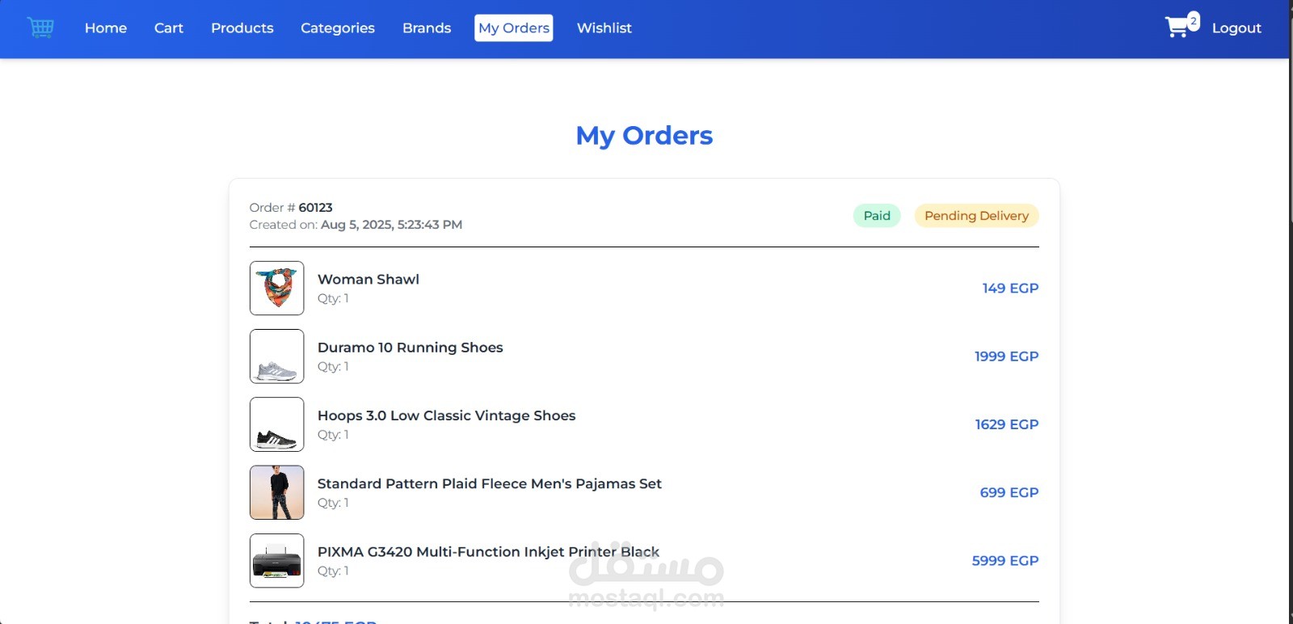Click Hoops 3.0 Low Classic Vintage Shoes

click(447, 415)
